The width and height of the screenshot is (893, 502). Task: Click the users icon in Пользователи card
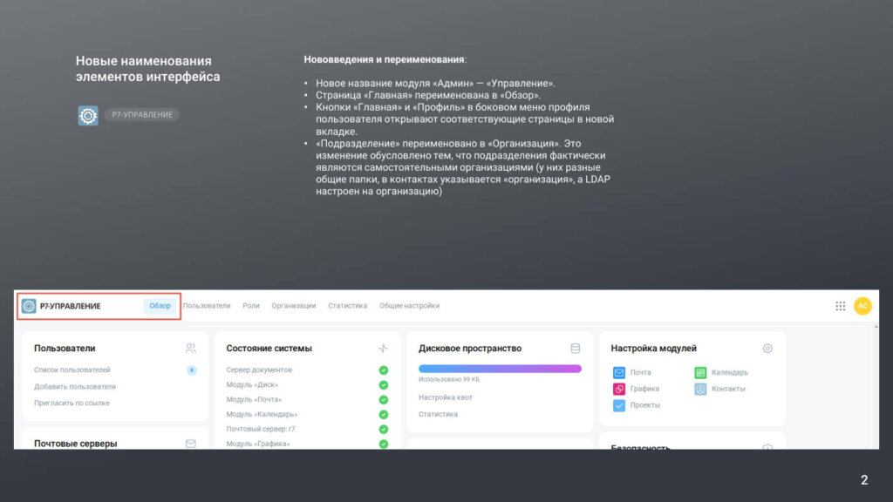pyautogui.click(x=191, y=349)
